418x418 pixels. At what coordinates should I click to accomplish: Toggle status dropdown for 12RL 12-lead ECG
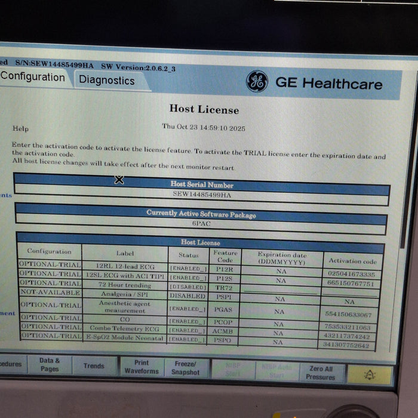pos(188,269)
